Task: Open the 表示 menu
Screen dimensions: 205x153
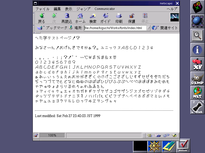Action: pos(68,9)
